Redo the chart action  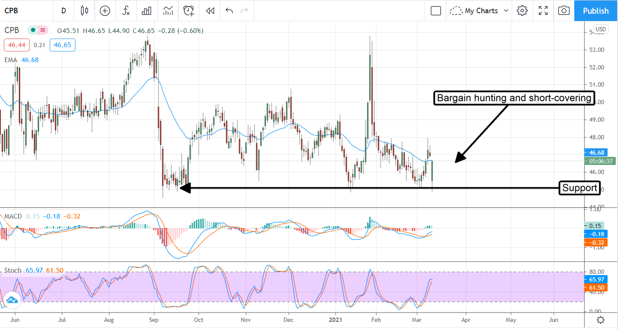[244, 11]
